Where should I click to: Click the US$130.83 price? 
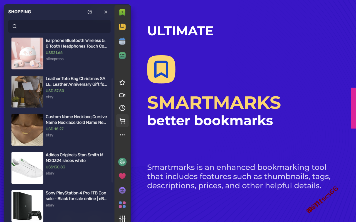coord(55,167)
